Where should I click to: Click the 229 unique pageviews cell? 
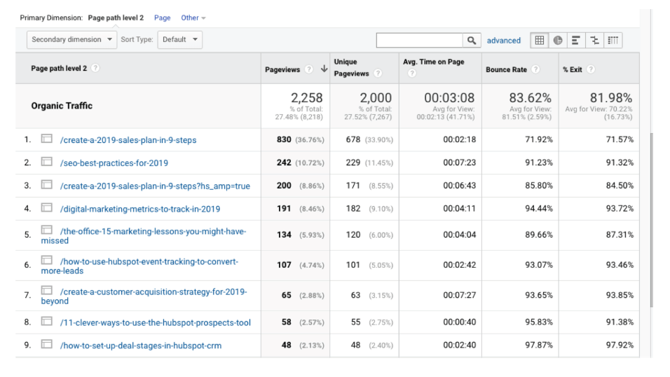pos(353,163)
